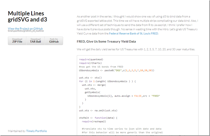Download the TAR Ball
The image size is (210, 136).
[x=35, y=41]
